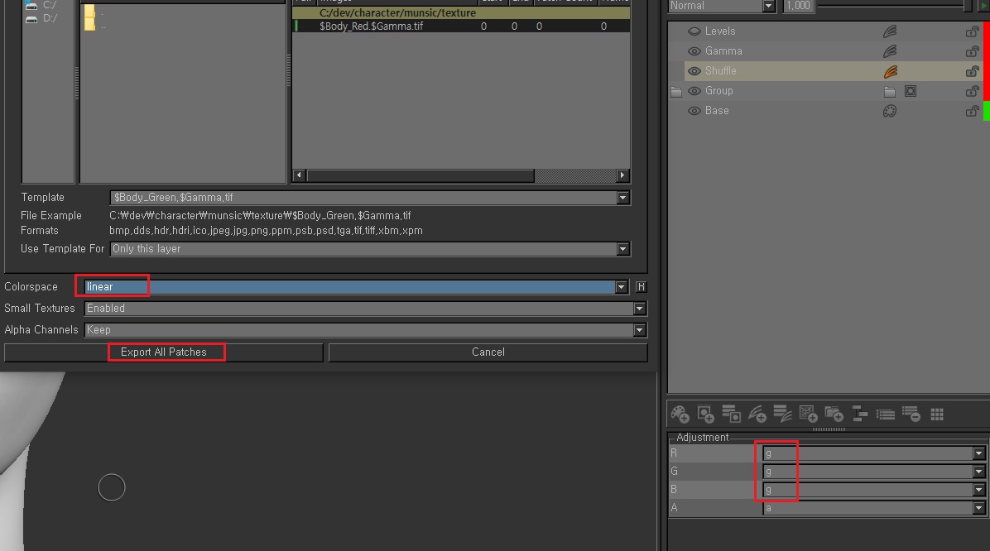Hide the Gamma layer
The image size is (990, 551).
coord(694,51)
